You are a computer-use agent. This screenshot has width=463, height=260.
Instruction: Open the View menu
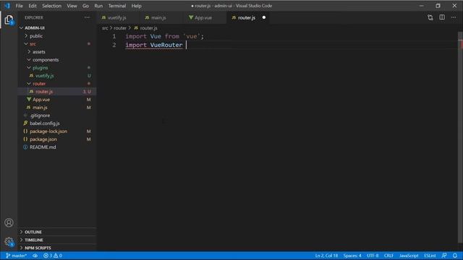click(72, 6)
